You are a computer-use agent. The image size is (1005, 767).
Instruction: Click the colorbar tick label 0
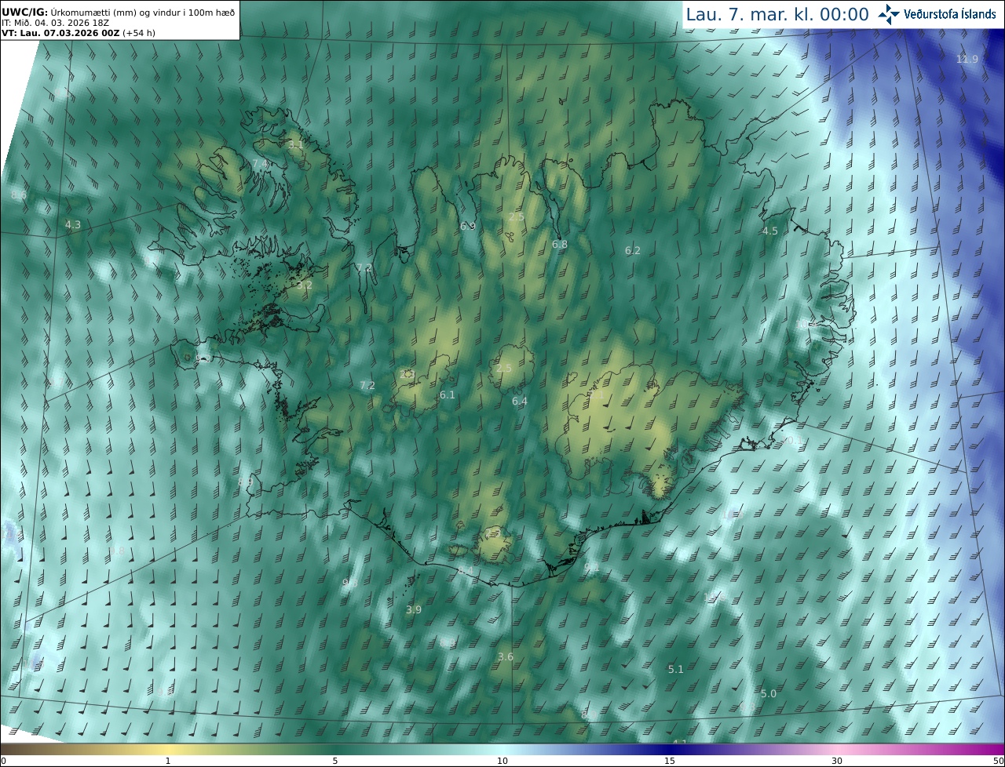coord(3,761)
